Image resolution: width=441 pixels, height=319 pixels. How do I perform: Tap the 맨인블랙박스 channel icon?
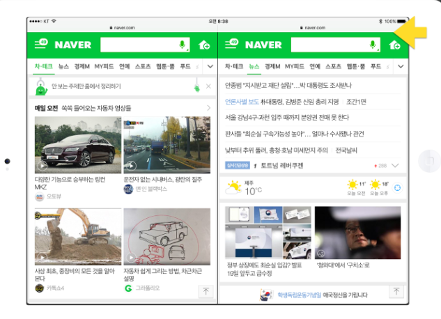128,189
